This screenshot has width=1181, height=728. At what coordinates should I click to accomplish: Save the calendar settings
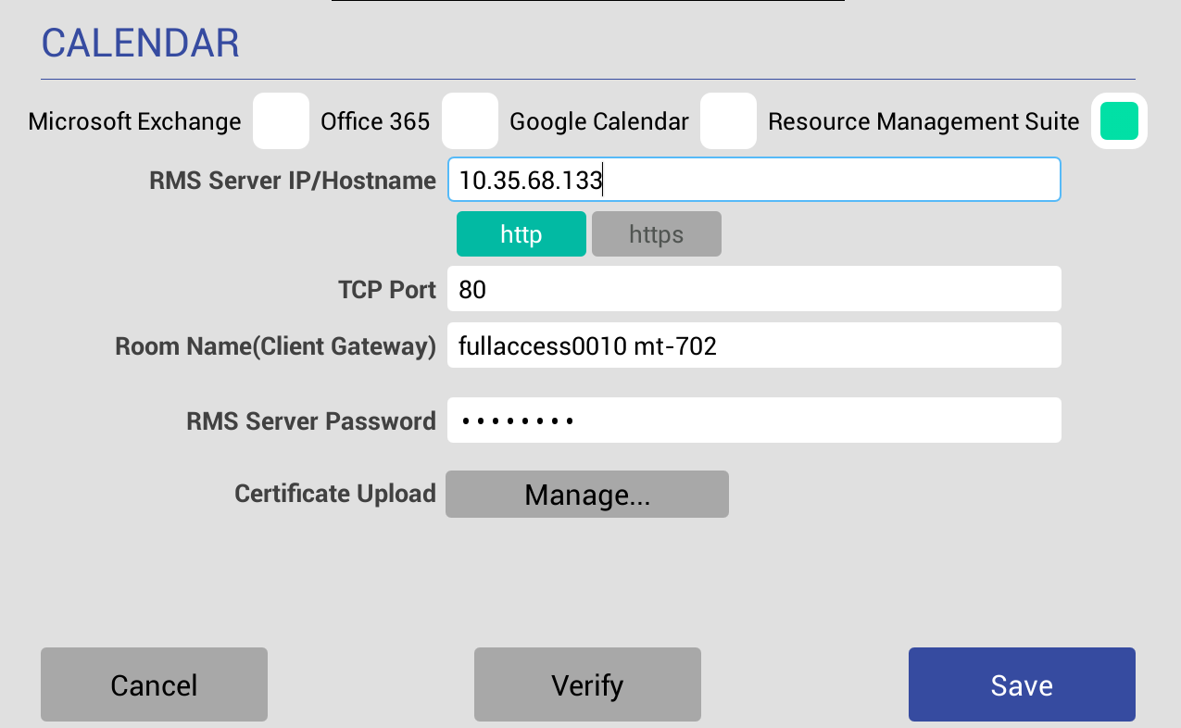(1022, 684)
